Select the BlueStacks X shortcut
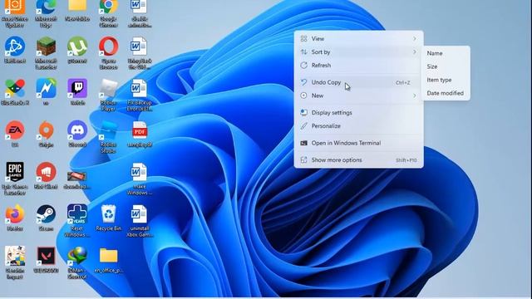The height and width of the screenshot is (299, 532). pos(15,92)
